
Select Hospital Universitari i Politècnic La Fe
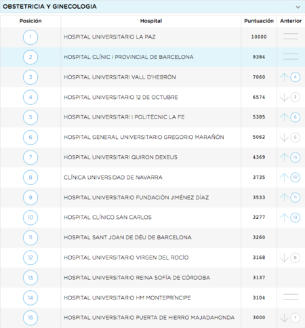[x=124, y=117]
